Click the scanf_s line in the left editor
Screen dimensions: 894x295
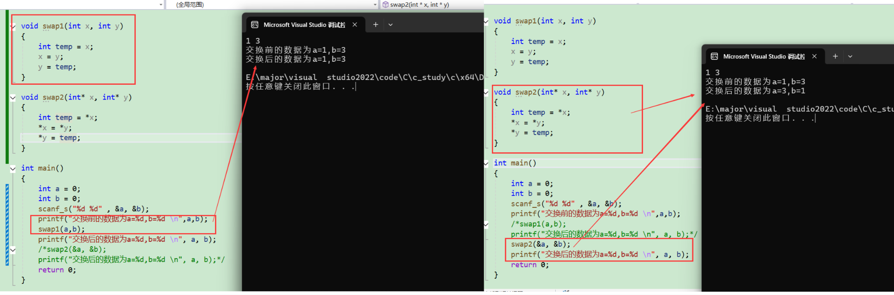click(94, 209)
